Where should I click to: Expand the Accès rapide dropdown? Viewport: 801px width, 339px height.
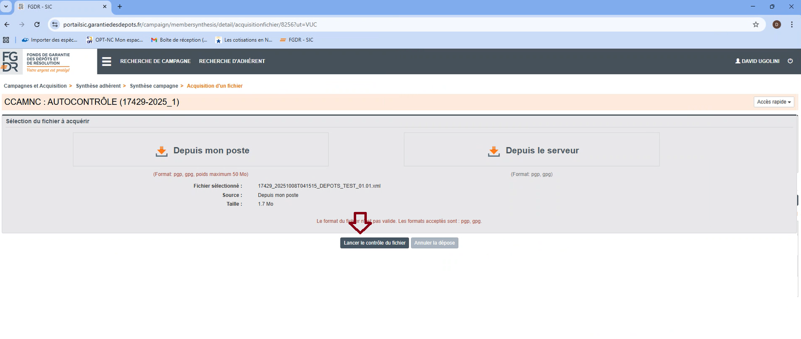[x=773, y=102]
